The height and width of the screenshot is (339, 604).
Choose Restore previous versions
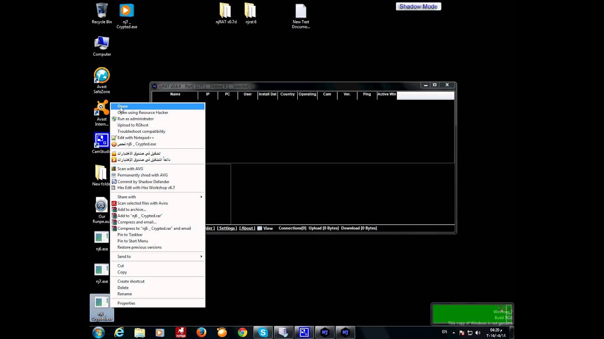(158, 247)
